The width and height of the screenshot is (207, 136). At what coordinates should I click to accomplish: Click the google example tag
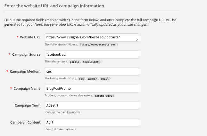tap(74, 62)
